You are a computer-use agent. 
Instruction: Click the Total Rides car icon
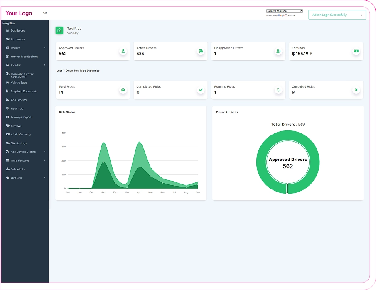click(x=123, y=90)
